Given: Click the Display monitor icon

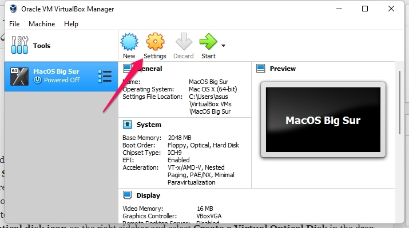Looking at the screenshot, I should tap(128, 195).
